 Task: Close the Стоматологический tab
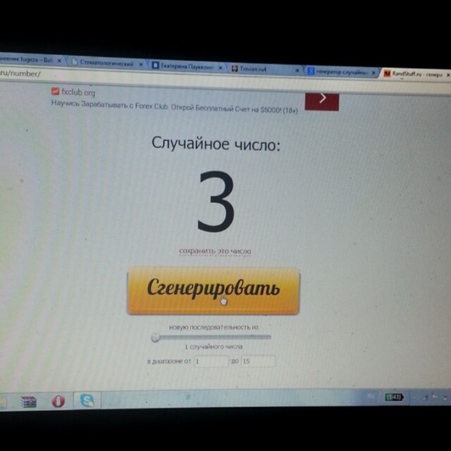tap(141, 65)
